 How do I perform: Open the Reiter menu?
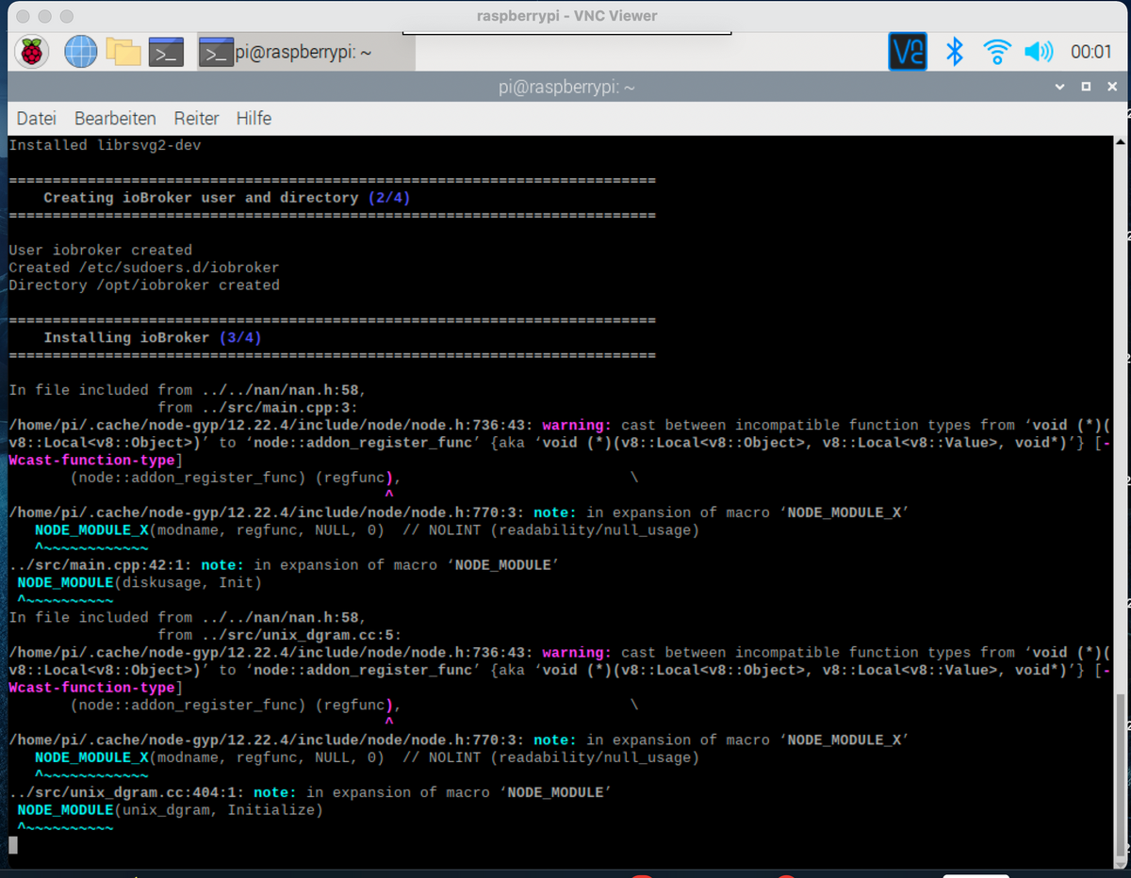[196, 119]
